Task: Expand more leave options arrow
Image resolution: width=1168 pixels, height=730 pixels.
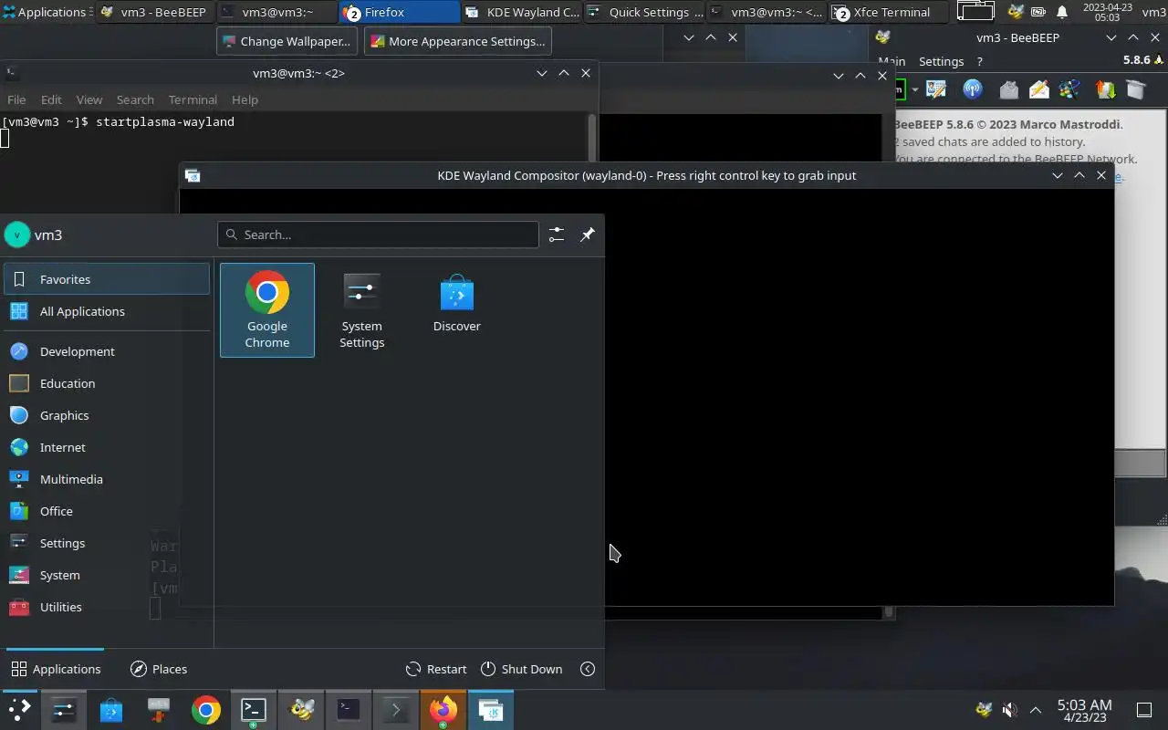Action: pyautogui.click(x=588, y=669)
